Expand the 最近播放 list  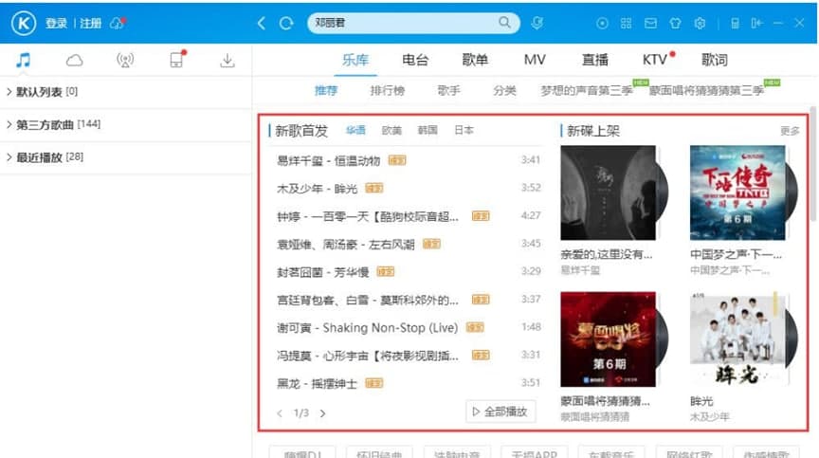(45, 156)
